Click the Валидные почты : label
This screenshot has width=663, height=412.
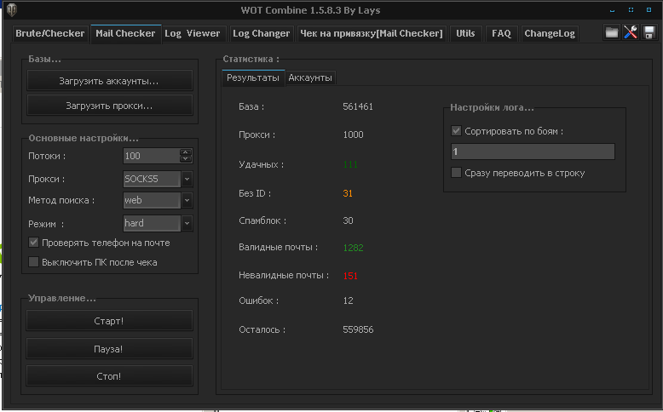[x=278, y=247]
